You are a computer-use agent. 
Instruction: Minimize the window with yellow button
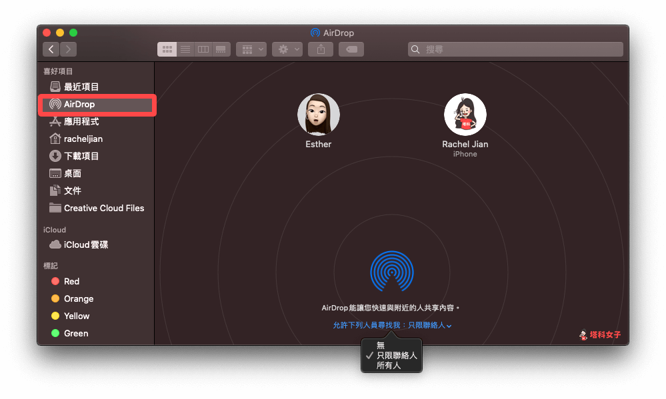coord(60,33)
